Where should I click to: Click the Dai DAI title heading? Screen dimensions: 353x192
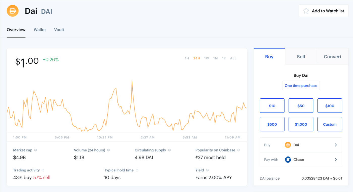point(38,11)
